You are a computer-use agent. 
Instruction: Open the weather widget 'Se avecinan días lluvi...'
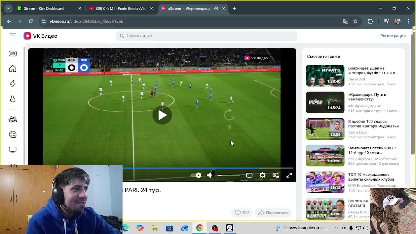[x=301, y=228]
